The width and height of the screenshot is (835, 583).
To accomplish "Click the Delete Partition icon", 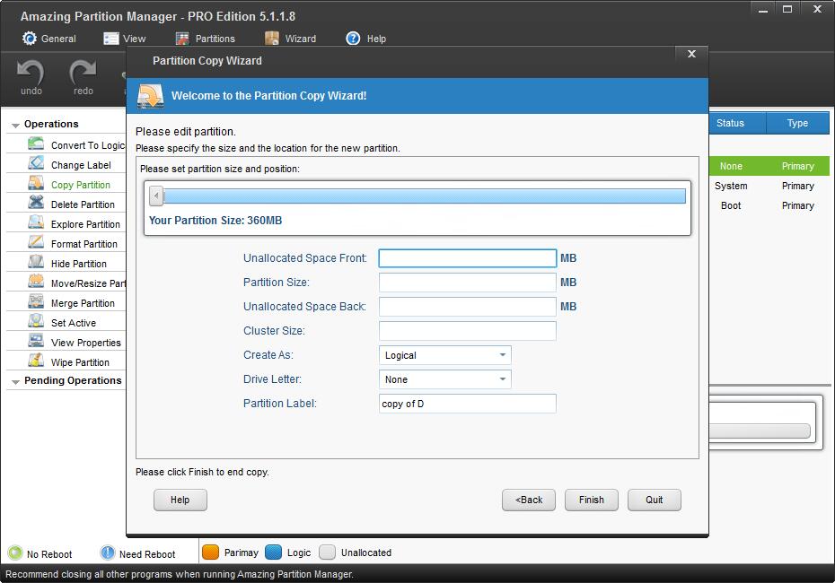I will click(36, 203).
